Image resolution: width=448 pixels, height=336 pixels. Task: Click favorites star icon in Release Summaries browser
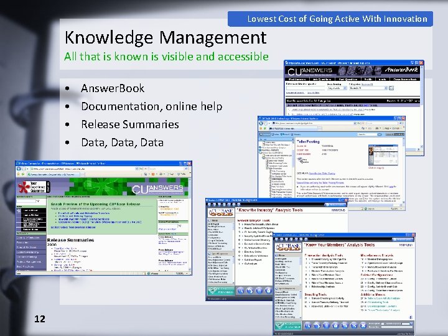pyautogui.click(x=18, y=174)
